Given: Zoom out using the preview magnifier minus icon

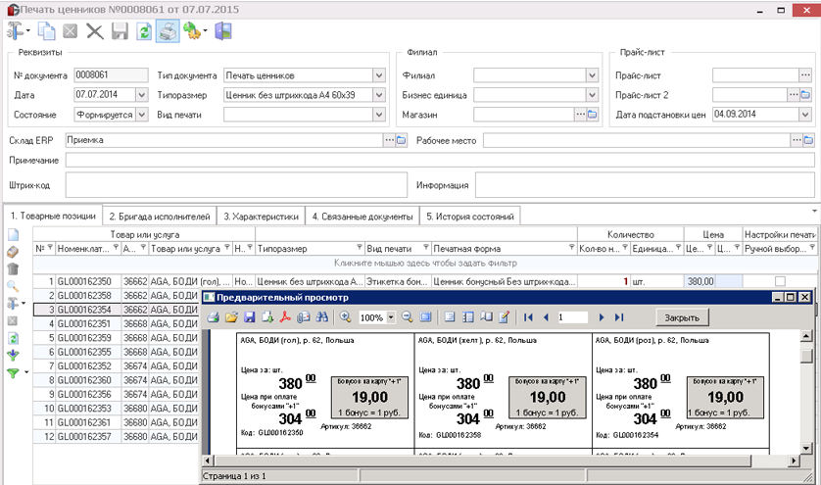Looking at the screenshot, I should [x=408, y=317].
